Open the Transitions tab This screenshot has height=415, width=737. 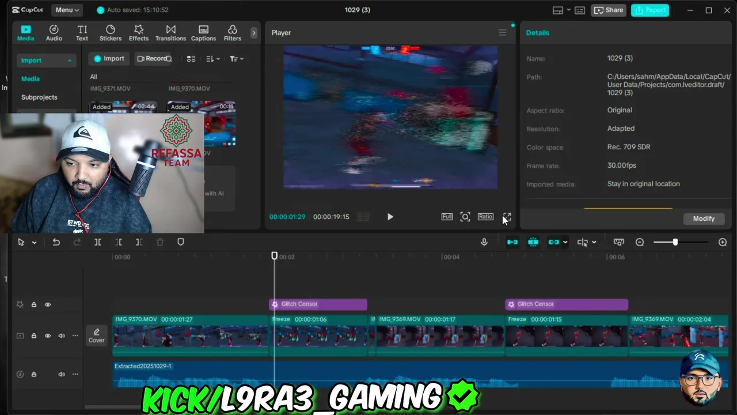(170, 33)
